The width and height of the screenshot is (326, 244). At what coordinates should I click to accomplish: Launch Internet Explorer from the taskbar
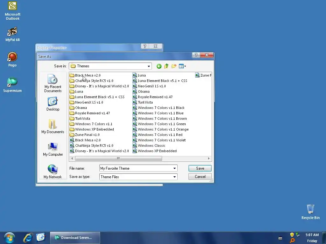coord(28,238)
